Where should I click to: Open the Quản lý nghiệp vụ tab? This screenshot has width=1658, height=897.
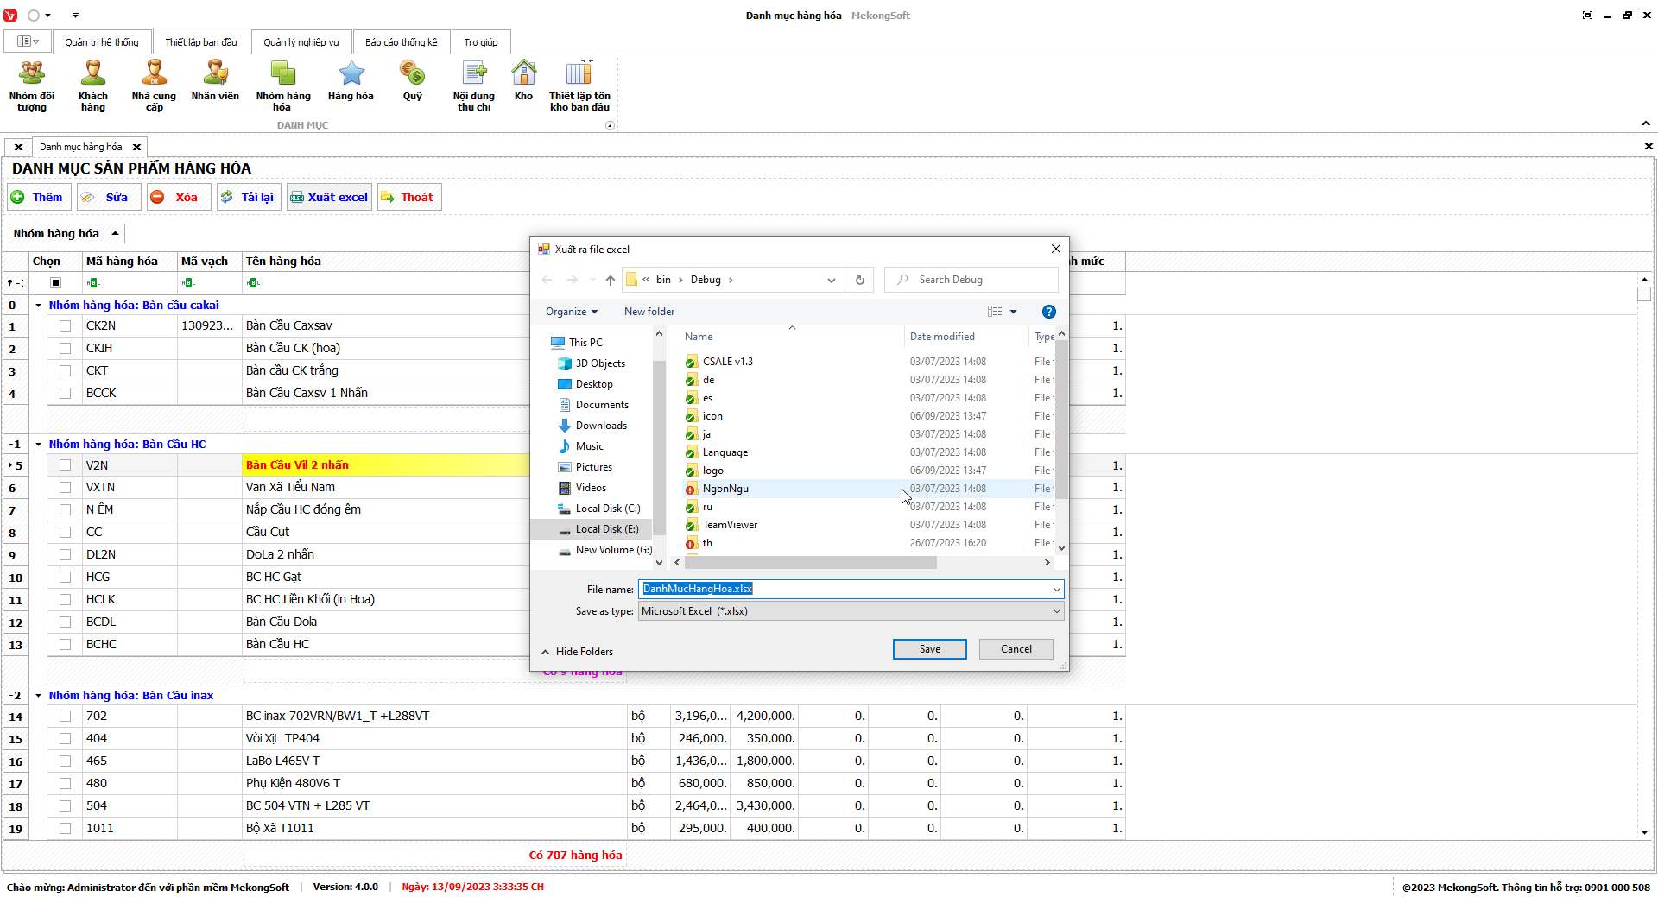301,42
